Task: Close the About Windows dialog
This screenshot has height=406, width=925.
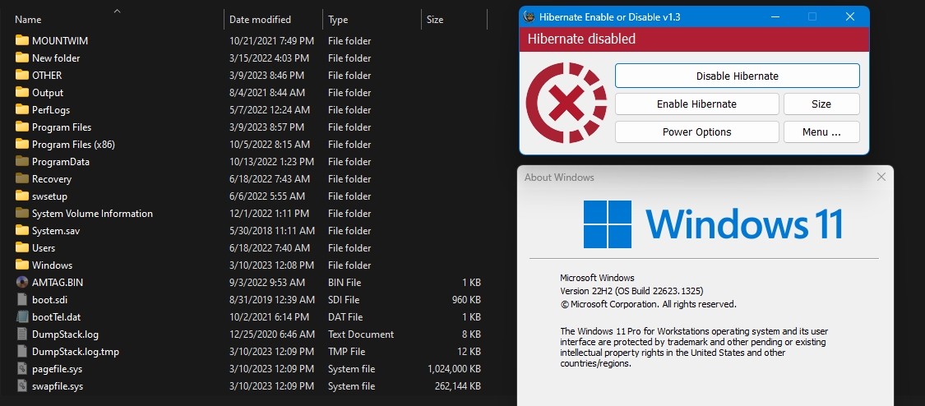Action: [881, 177]
